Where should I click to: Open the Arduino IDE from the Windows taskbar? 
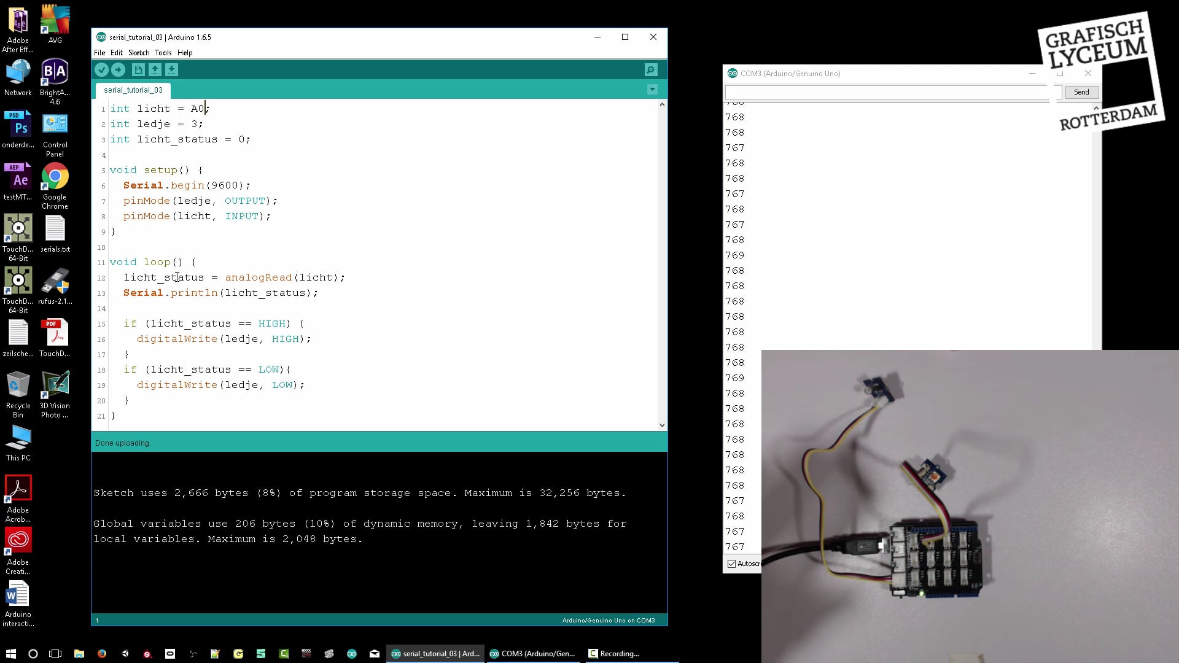[x=435, y=653]
